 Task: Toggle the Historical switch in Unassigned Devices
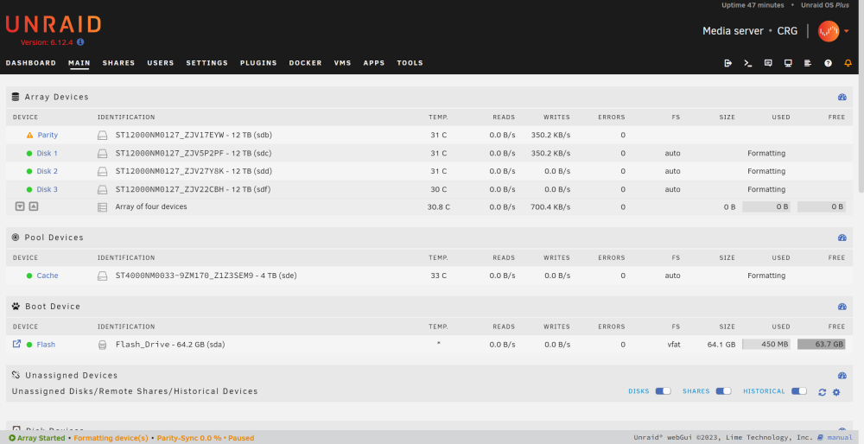click(x=799, y=391)
